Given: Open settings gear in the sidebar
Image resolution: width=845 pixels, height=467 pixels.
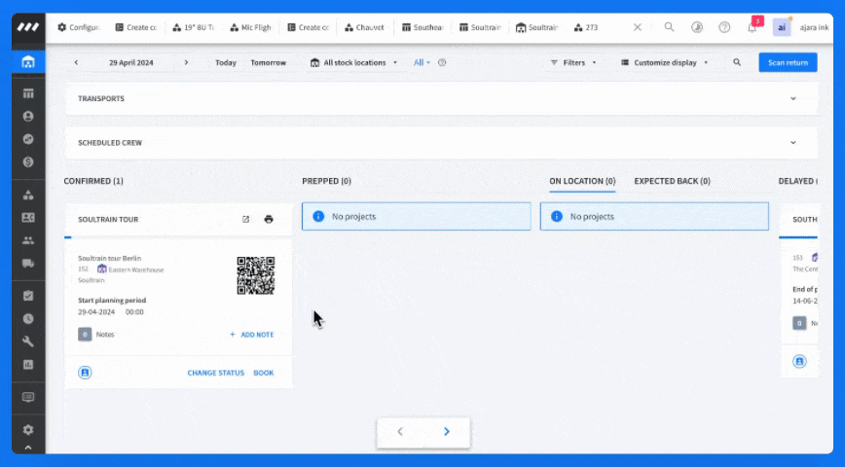Looking at the screenshot, I should 28,430.
